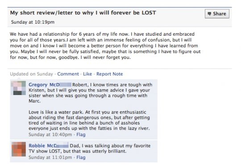Click Gregory's comment timestamp 10:40pm
The height and width of the screenshot is (166, 241).
pyautogui.click(x=50, y=134)
